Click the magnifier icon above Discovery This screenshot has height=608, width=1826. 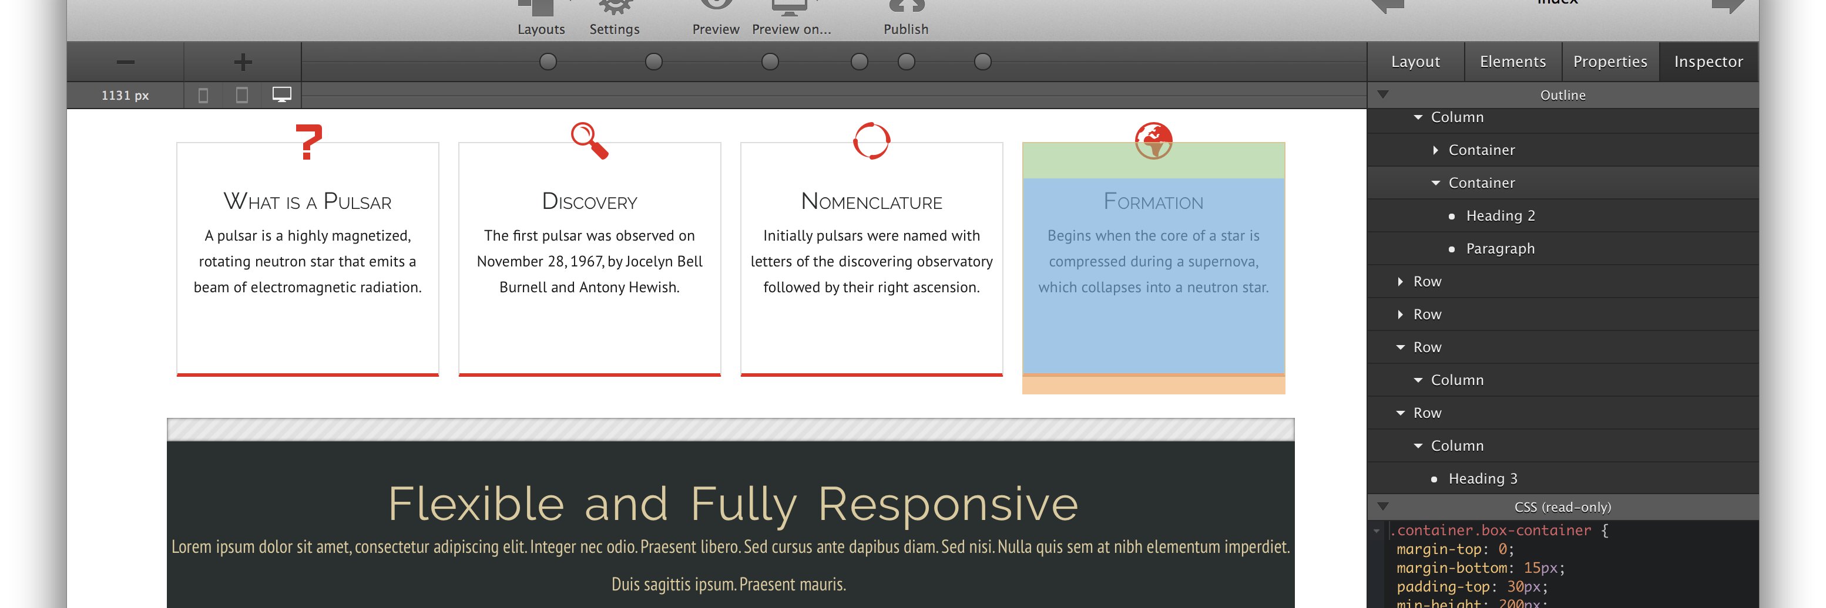point(590,141)
